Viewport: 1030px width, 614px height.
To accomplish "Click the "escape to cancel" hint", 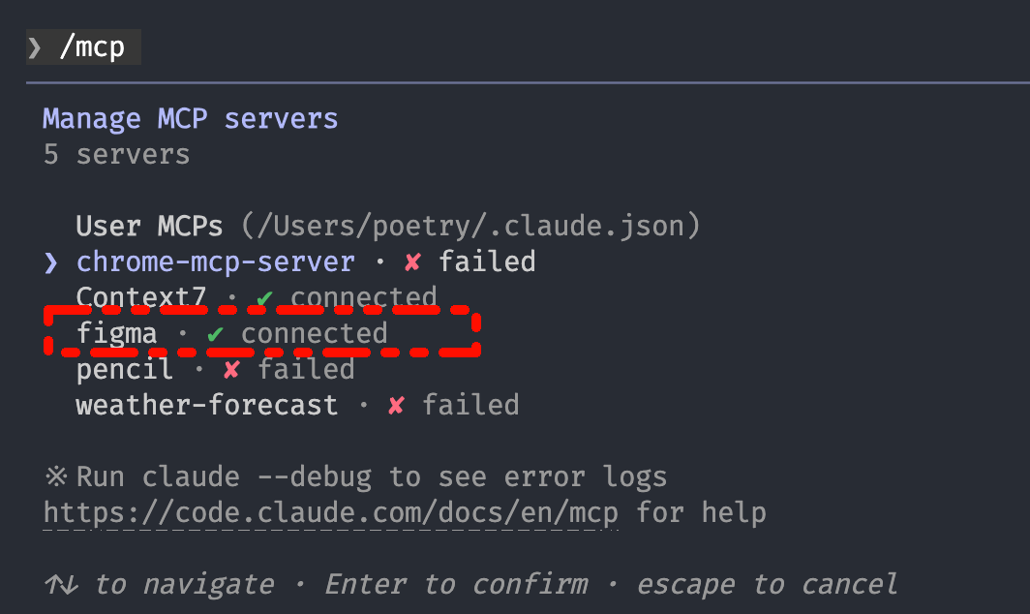I will [767, 584].
